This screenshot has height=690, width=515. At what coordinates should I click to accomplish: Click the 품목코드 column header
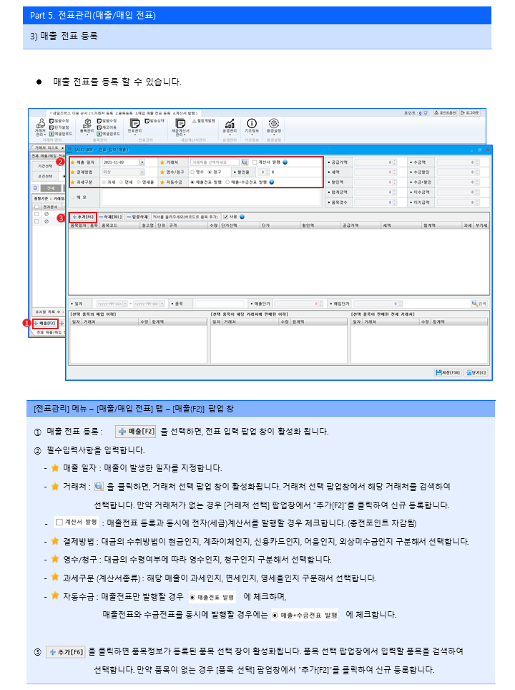[x=119, y=225]
